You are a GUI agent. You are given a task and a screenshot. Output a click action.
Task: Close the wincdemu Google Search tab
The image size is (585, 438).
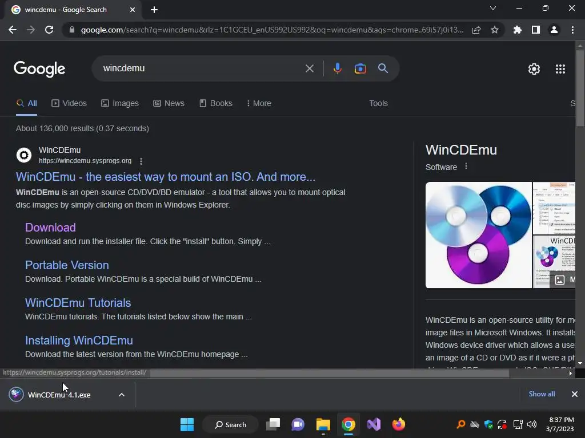[133, 10]
